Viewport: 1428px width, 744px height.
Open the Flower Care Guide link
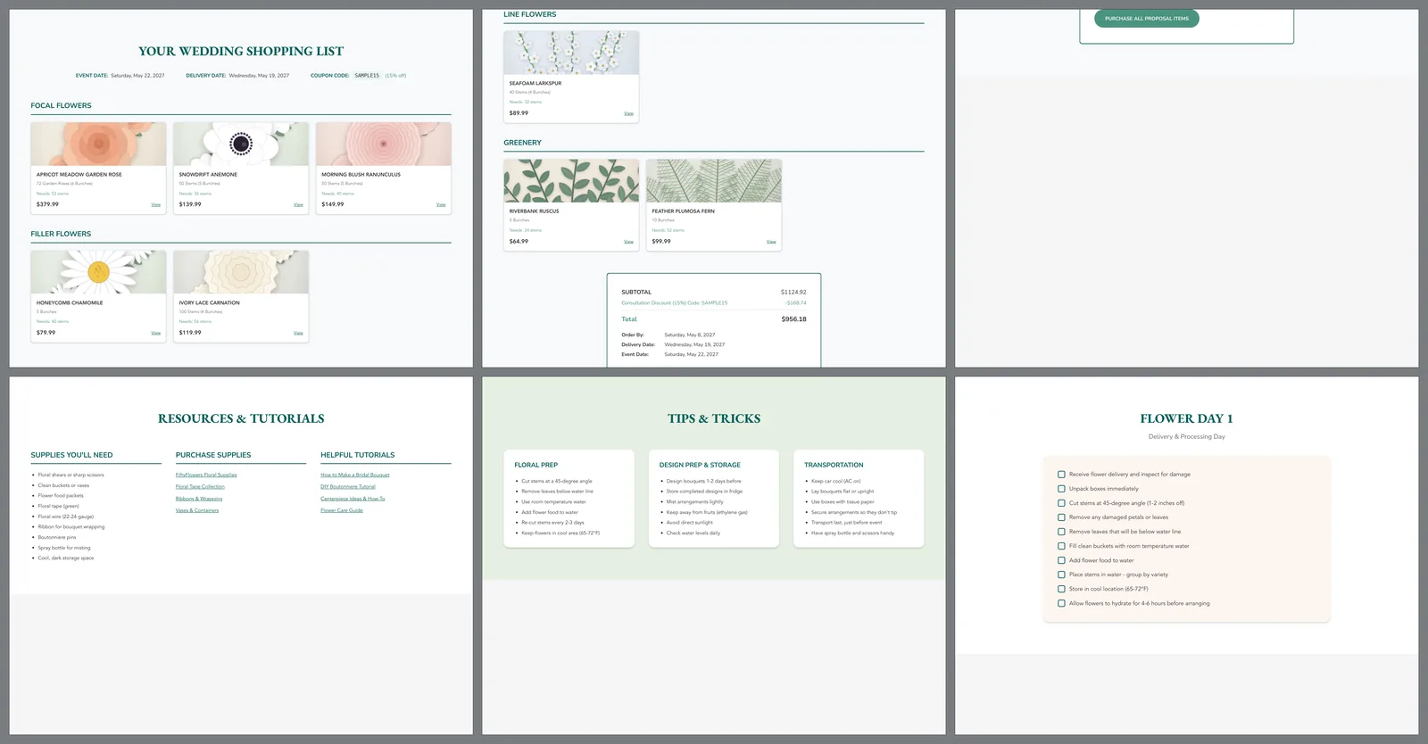[x=342, y=510]
